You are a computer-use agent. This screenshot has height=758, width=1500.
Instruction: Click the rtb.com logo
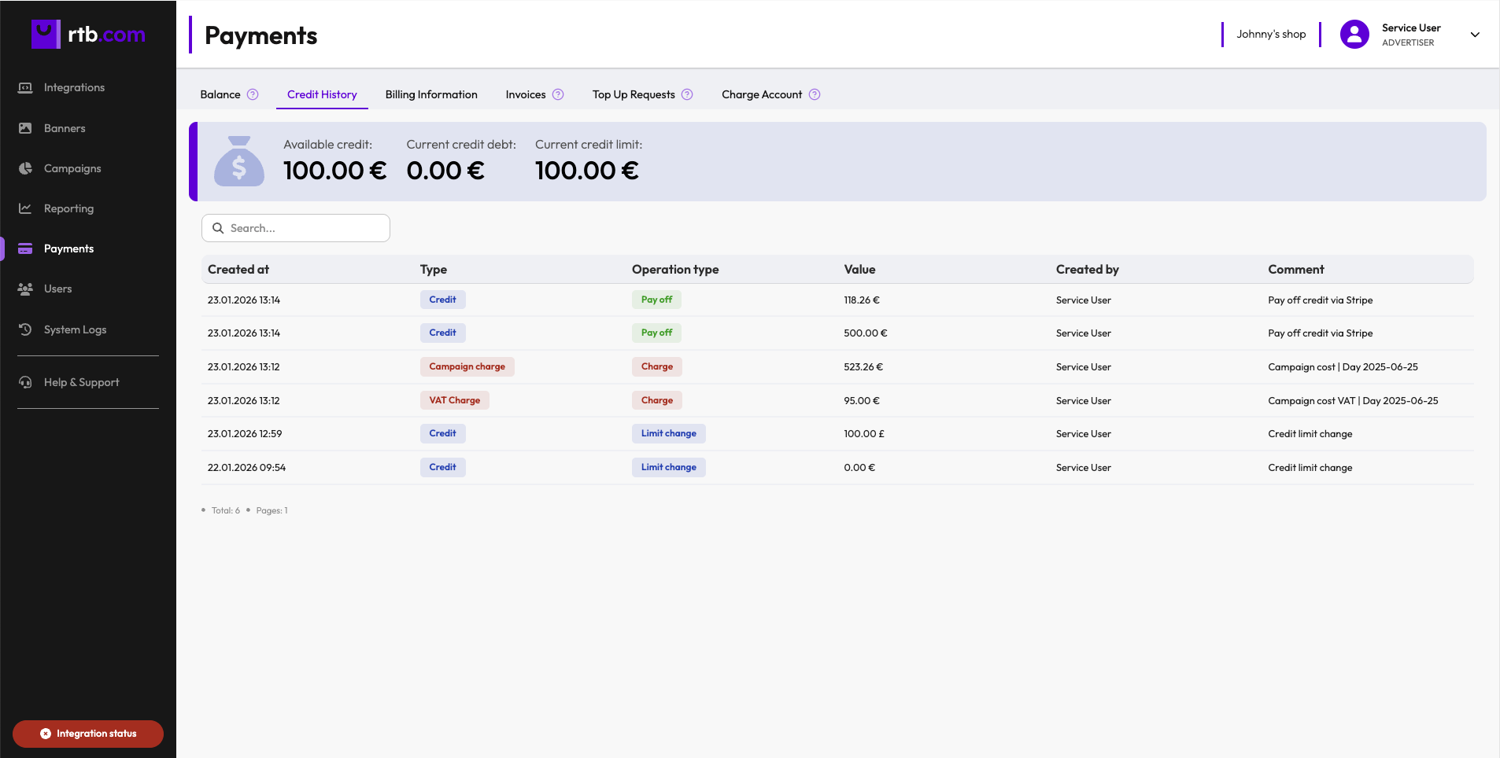pos(88,35)
